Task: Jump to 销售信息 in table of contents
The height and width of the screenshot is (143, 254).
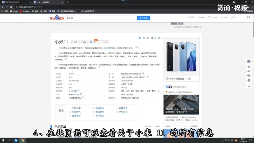Action: 123,108
